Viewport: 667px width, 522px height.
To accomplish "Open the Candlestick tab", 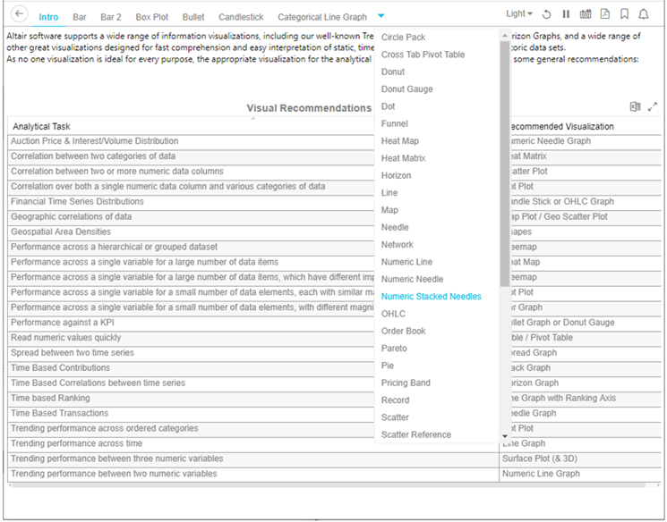I will tap(241, 17).
